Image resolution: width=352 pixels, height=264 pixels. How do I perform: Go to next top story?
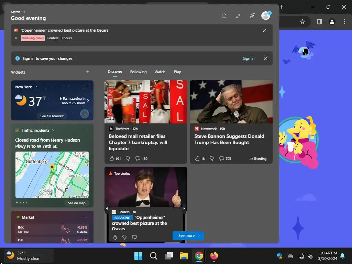click(184, 209)
